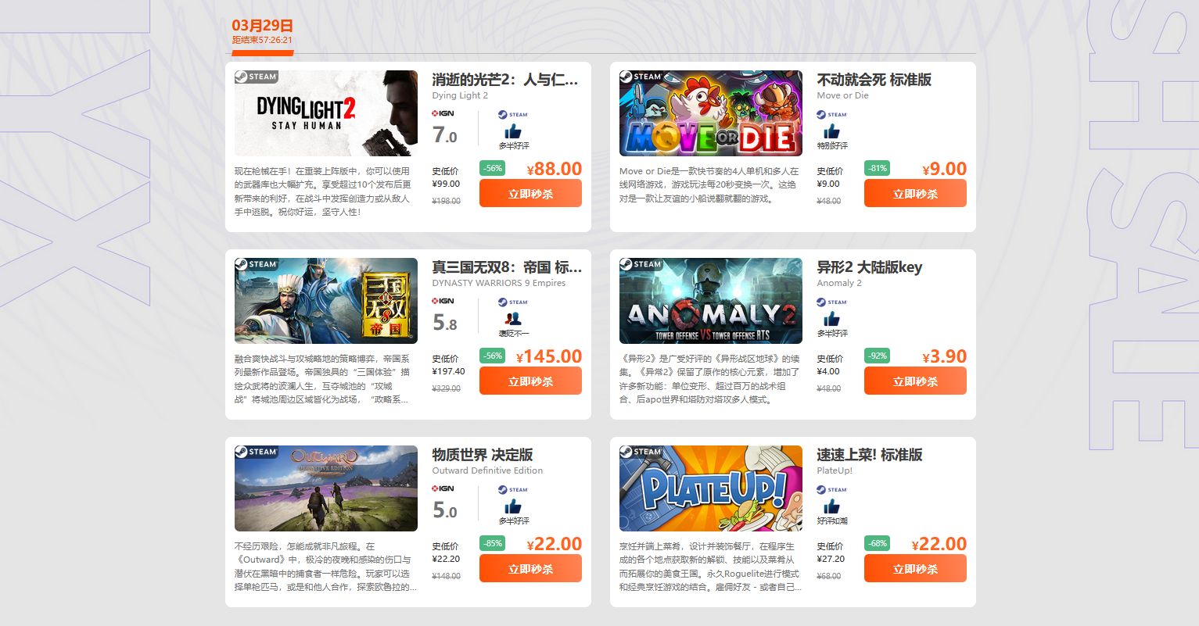Click 立即秒杀 button for Dying Light 2
Screen dimensions: 1199x626
pos(530,193)
